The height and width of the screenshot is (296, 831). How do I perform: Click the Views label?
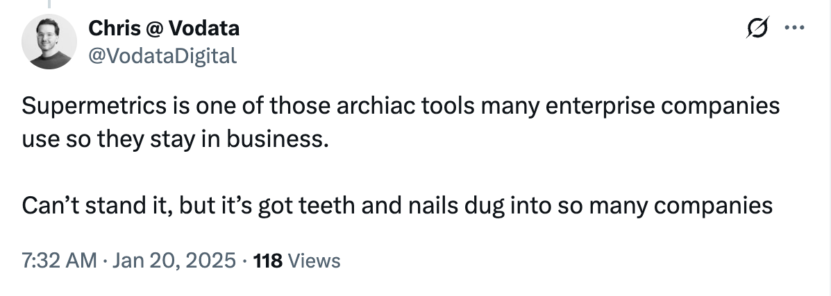click(x=314, y=261)
